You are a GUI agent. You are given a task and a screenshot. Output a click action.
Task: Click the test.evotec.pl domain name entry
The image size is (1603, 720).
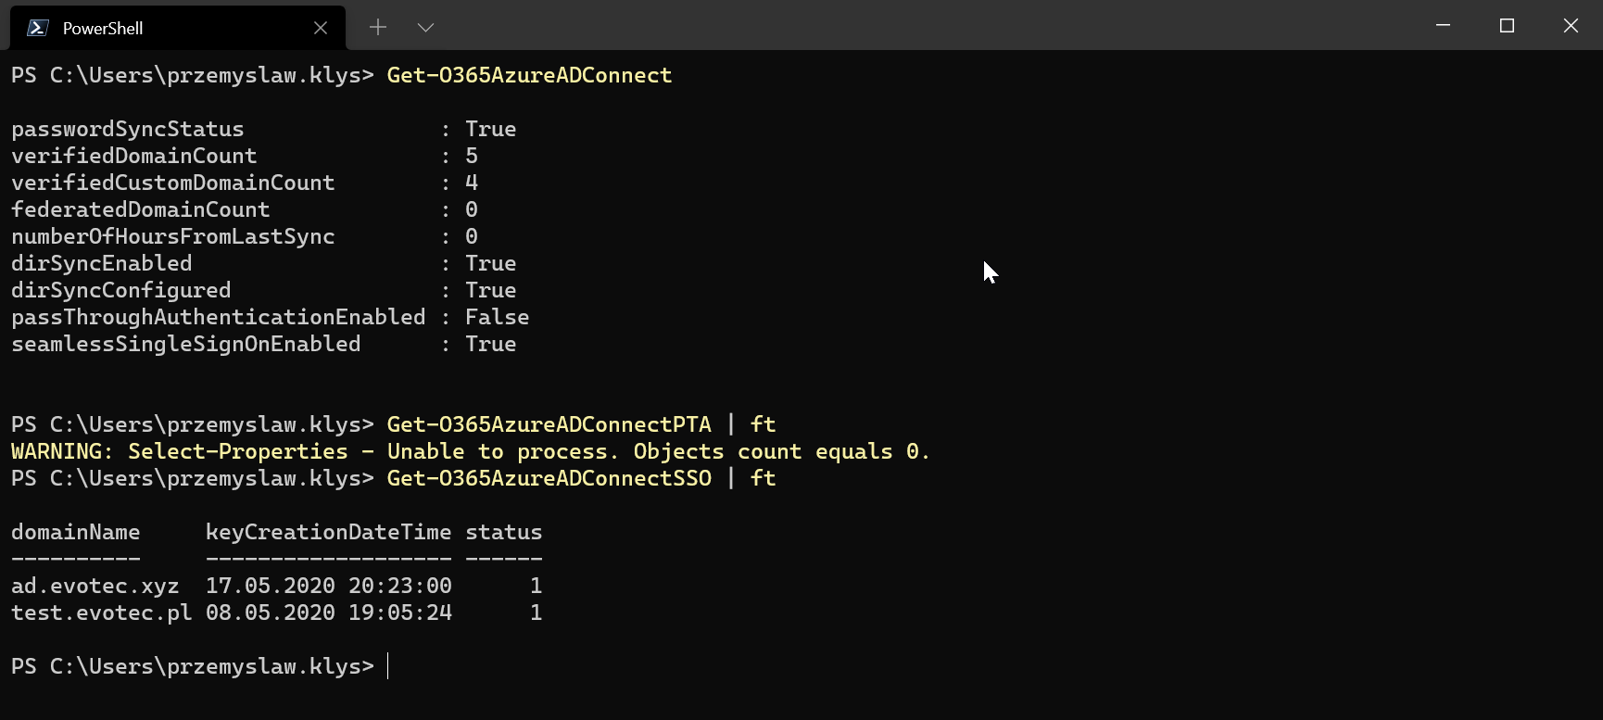(101, 613)
